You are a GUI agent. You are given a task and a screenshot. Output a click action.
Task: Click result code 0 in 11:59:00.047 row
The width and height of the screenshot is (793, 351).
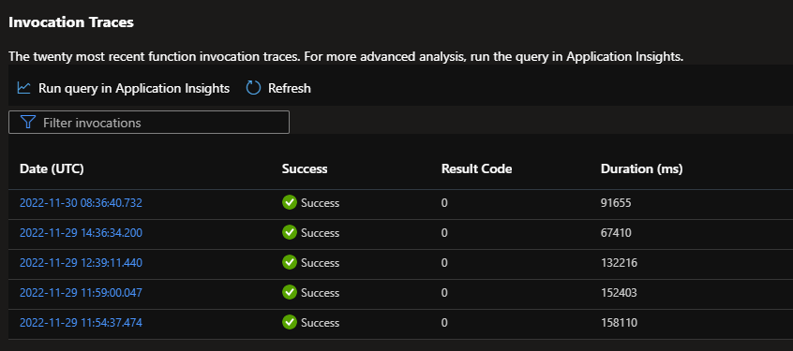[444, 292]
